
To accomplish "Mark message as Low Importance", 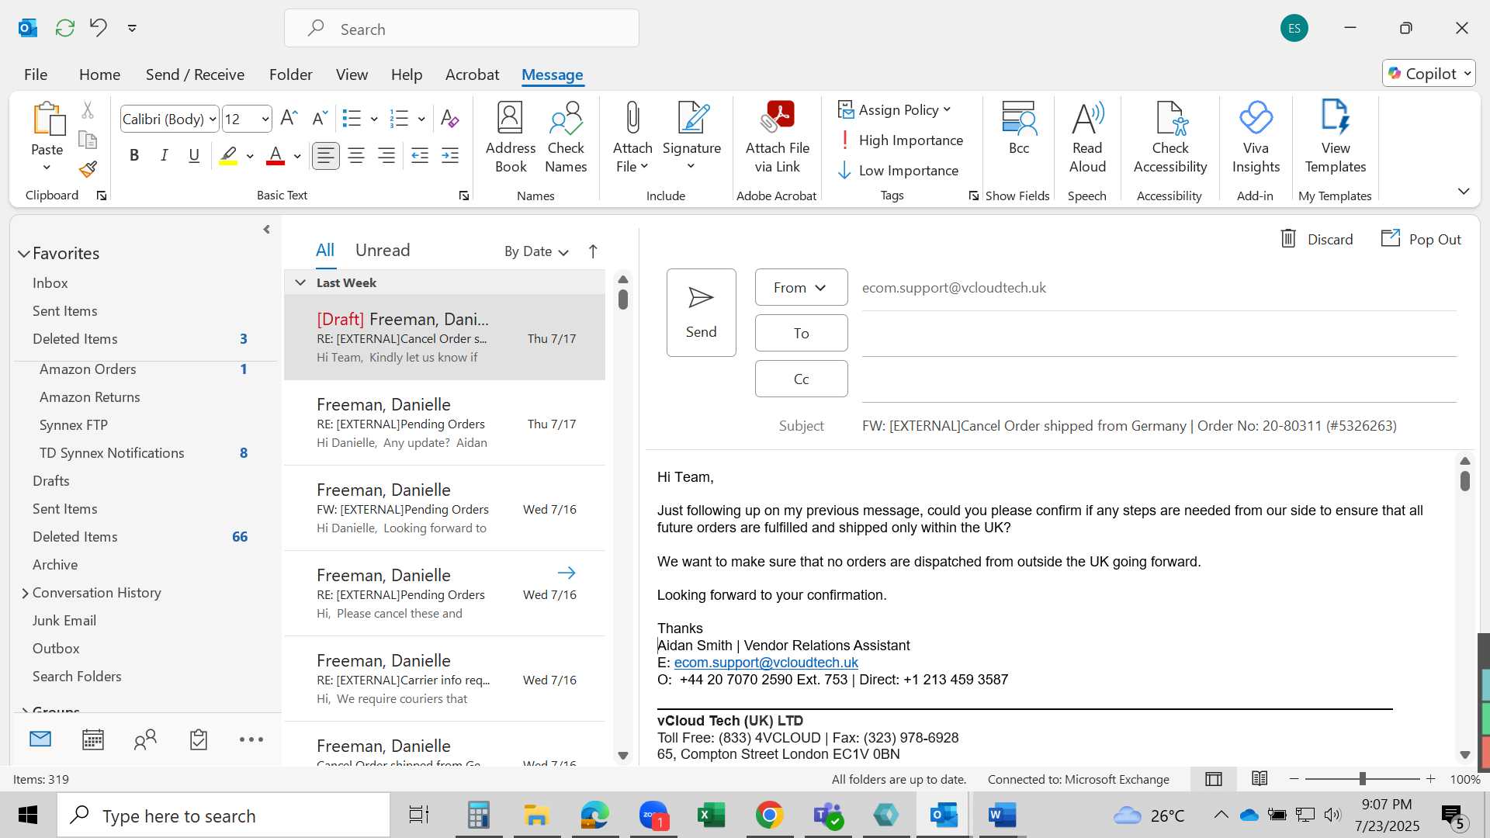I will point(899,171).
